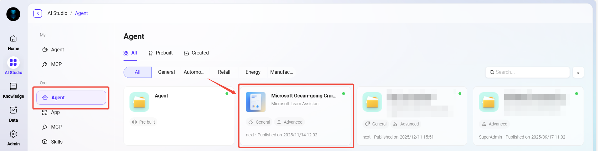Select MCP under the My section

[x=56, y=64]
